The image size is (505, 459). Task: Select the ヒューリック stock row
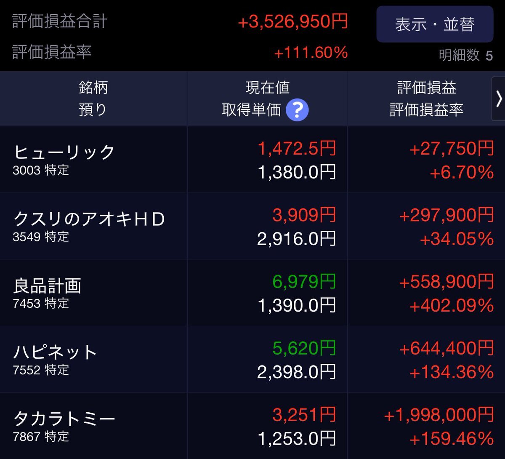(x=252, y=160)
